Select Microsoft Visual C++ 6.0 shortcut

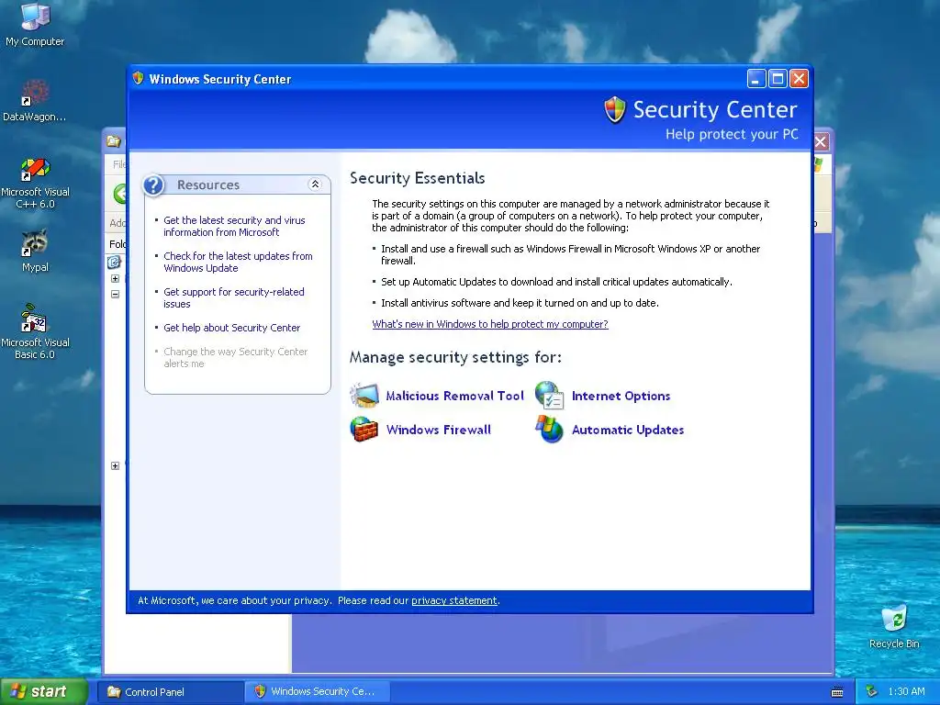point(36,184)
